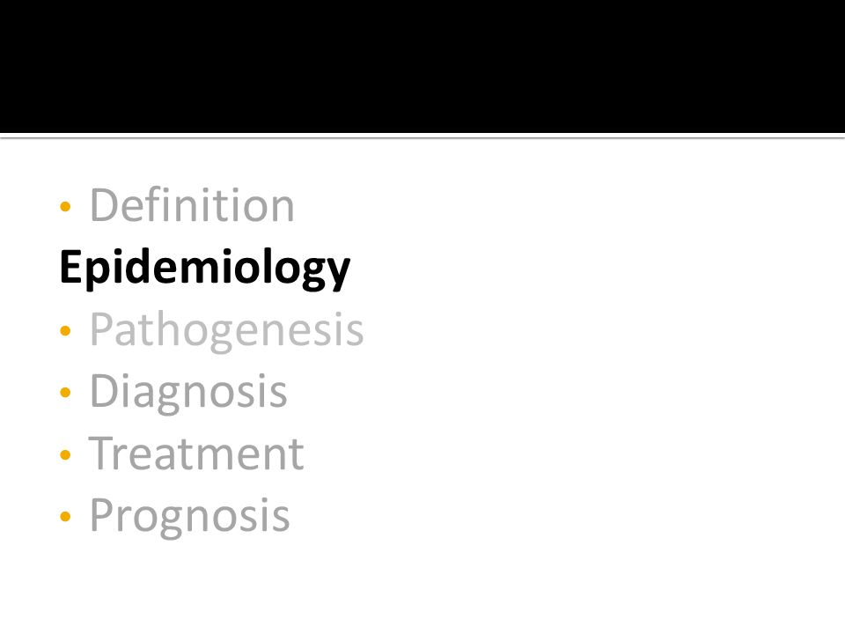Click the orange bullet beside Treatment
845x634 pixels.
click(x=65, y=454)
